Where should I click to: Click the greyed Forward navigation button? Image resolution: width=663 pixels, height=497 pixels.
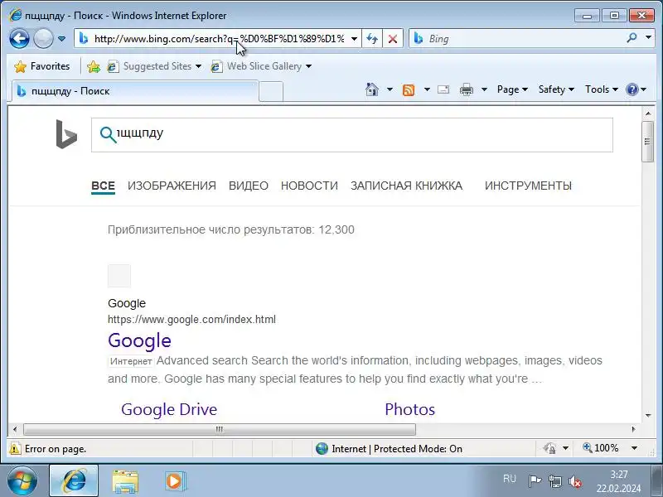(43, 39)
